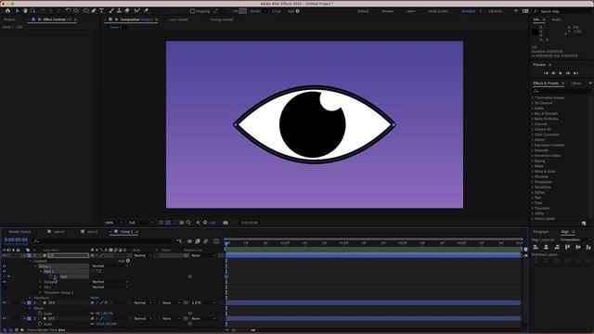Toggle the Shy layers switch icon
594x334 pixels.
pyautogui.click(x=189, y=241)
